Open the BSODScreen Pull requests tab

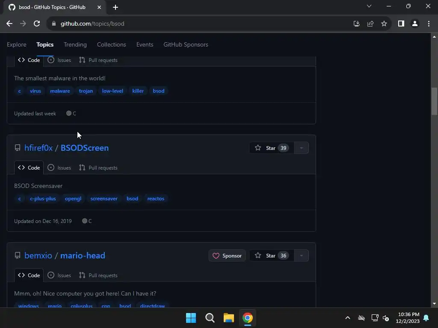pyautogui.click(x=98, y=167)
